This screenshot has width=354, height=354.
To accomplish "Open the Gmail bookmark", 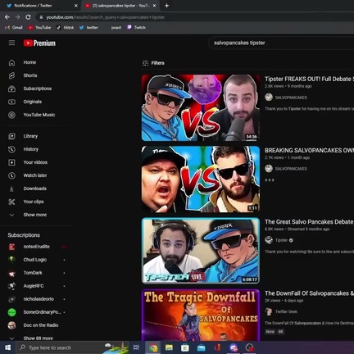I will 14,27.
